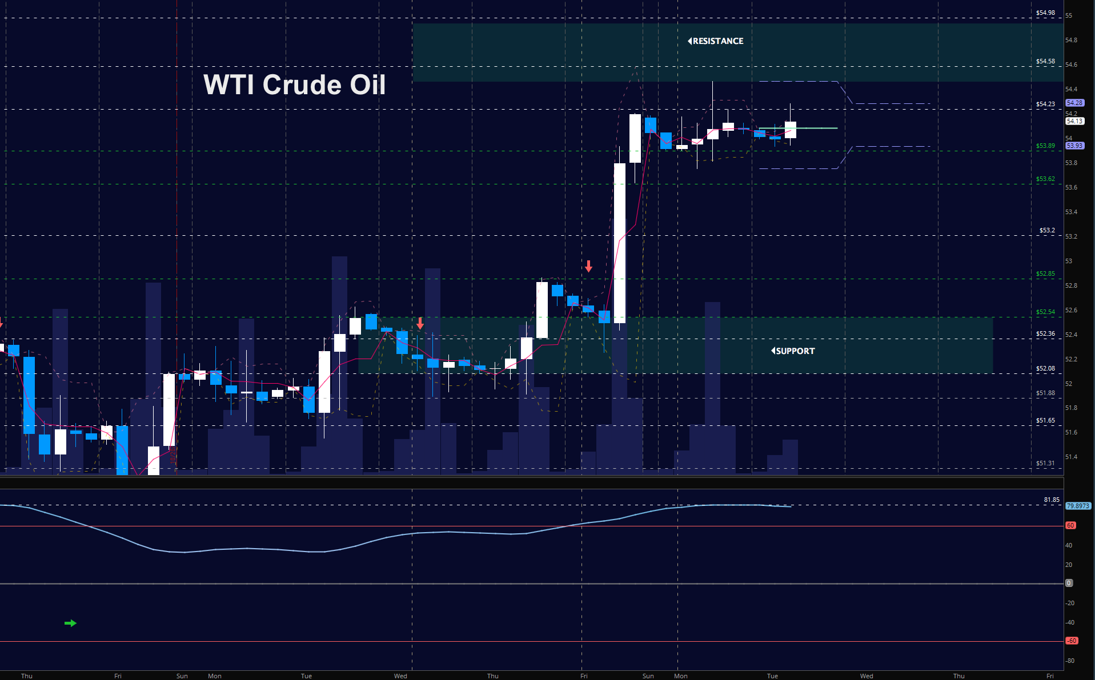Click the $52.36 price level label
This screenshot has height=680, width=1095.
click(x=1045, y=333)
